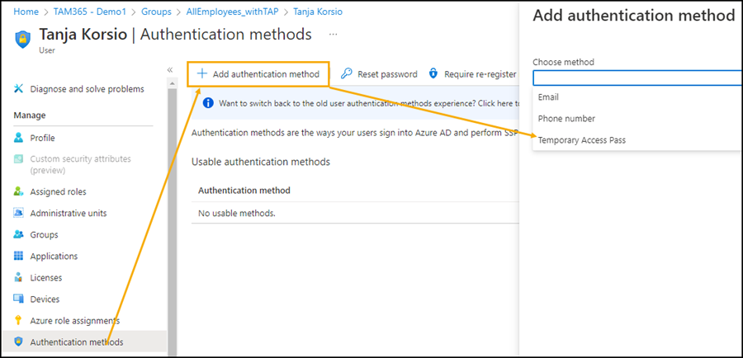The height and width of the screenshot is (358, 743).
Task: Click the Reset password key icon
Action: [x=347, y=74]
